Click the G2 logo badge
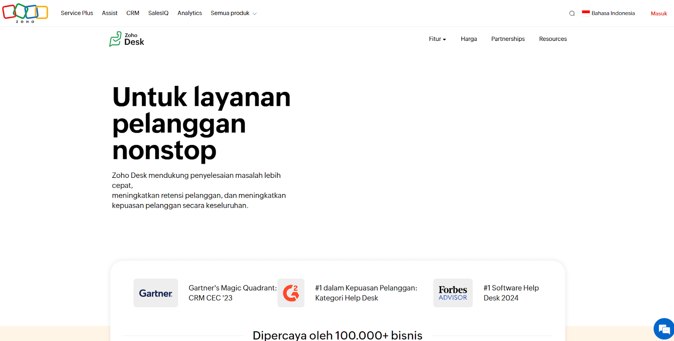The width and height of the screenshot is (674, 341). click(291, 293)
